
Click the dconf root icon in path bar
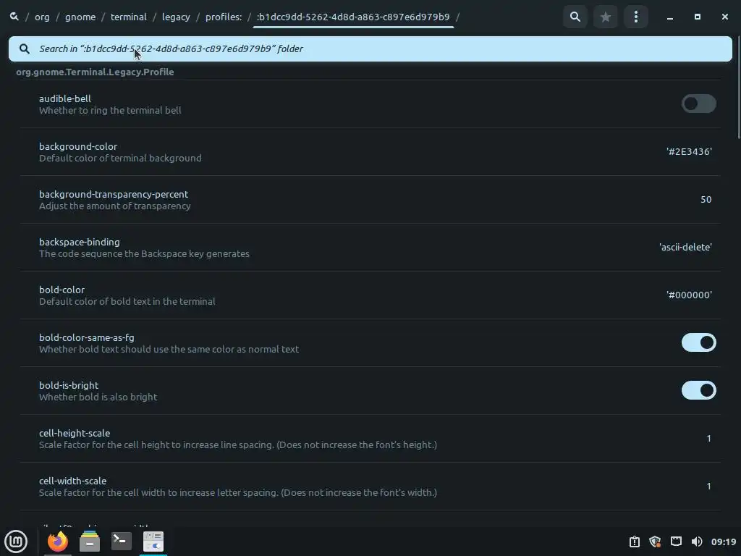click(14, 17)
